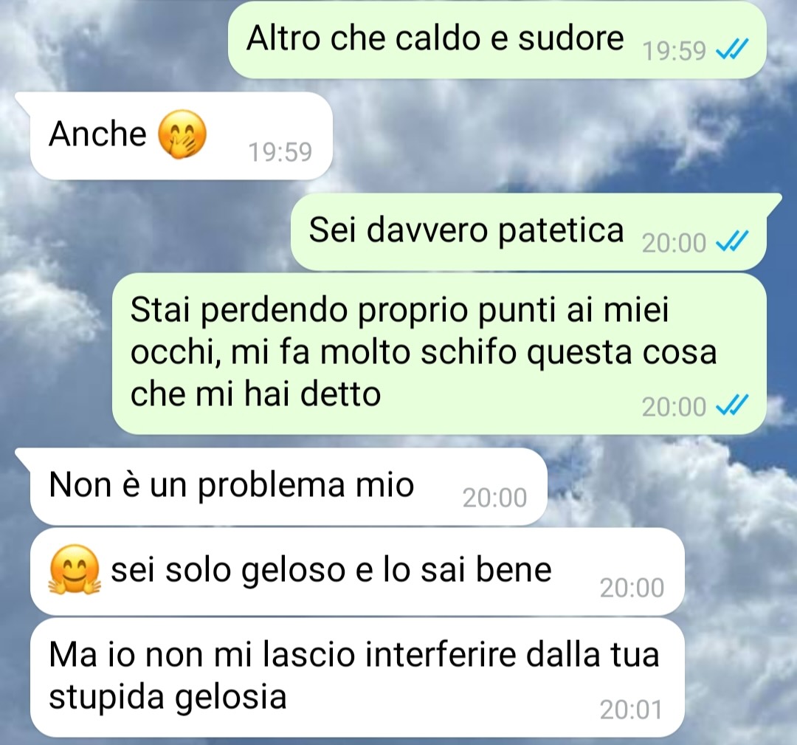Tap 20:00 timestamp on 'Non è un problema mio'
Image resolution: width=797 pixels, height=745 pixels.
pyautogui.click(x=494, y=498)
